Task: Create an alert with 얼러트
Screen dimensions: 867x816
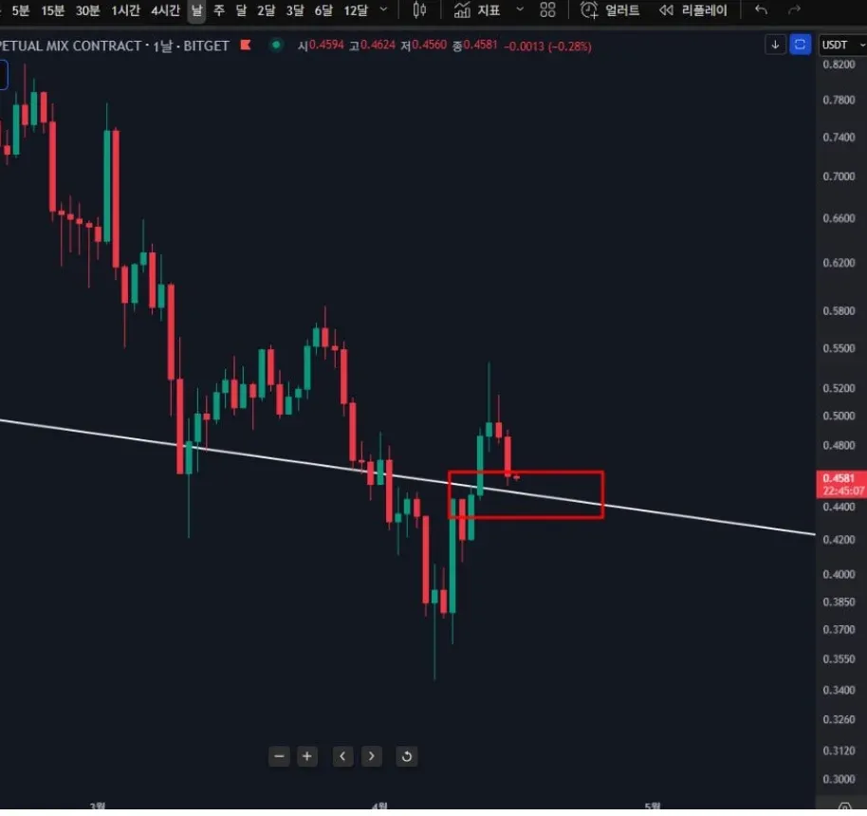Action: (x=610, y=10)
